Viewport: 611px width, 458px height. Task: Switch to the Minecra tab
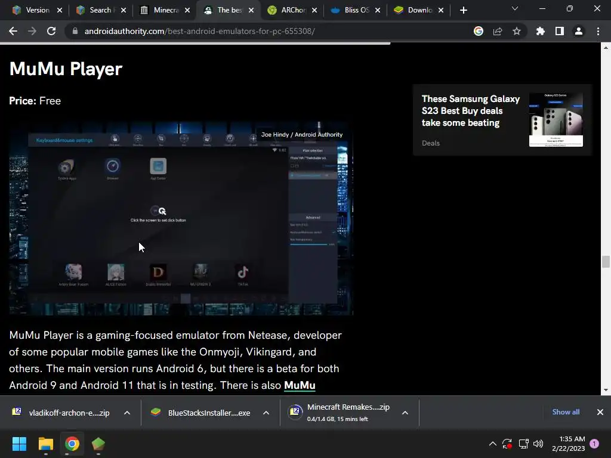pyautogui.click(x=165, y=10)
